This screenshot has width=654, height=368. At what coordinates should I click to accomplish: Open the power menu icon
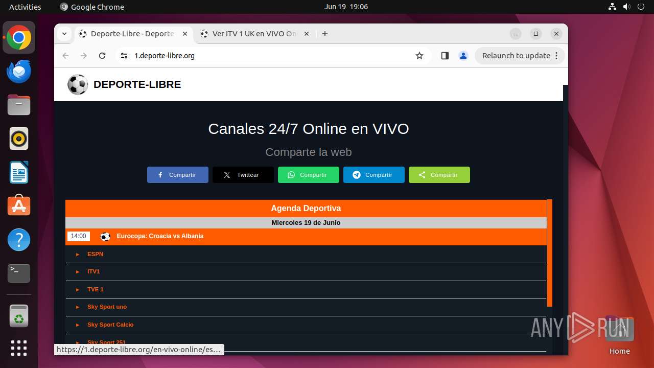pos(641,7)
